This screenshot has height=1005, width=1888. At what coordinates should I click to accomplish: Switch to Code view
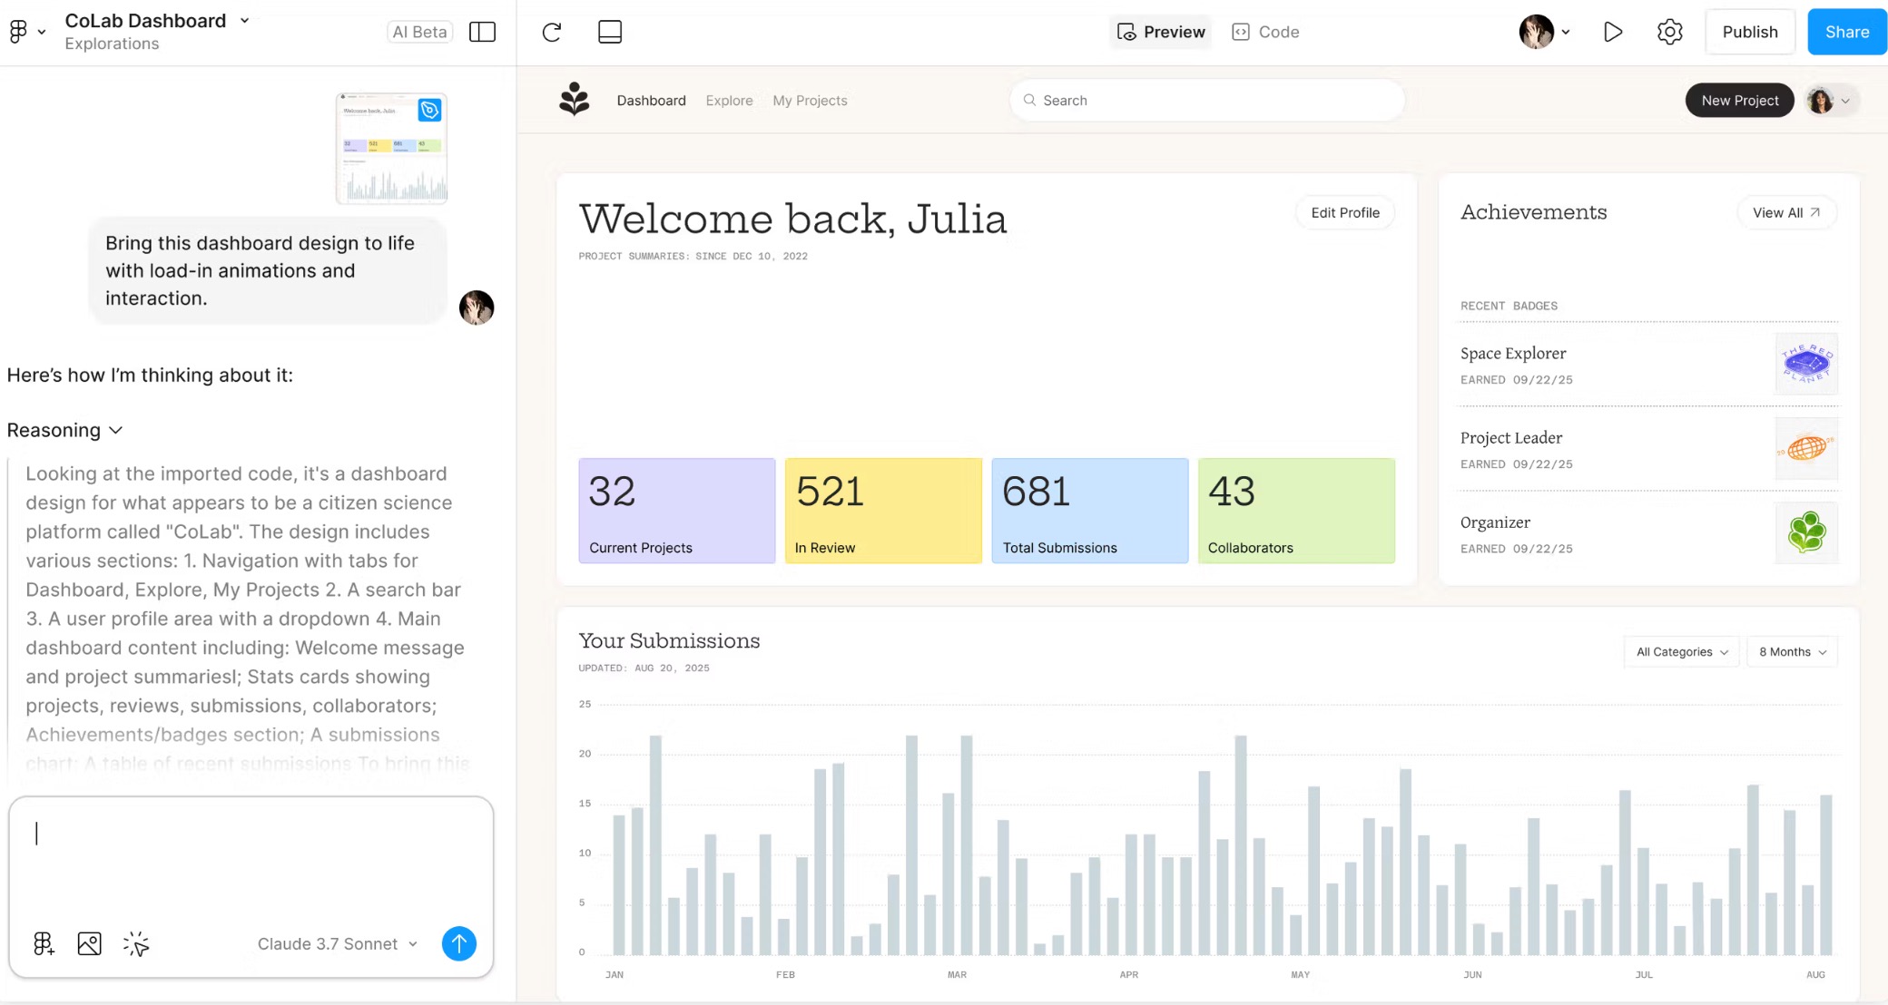[1266, 32]
